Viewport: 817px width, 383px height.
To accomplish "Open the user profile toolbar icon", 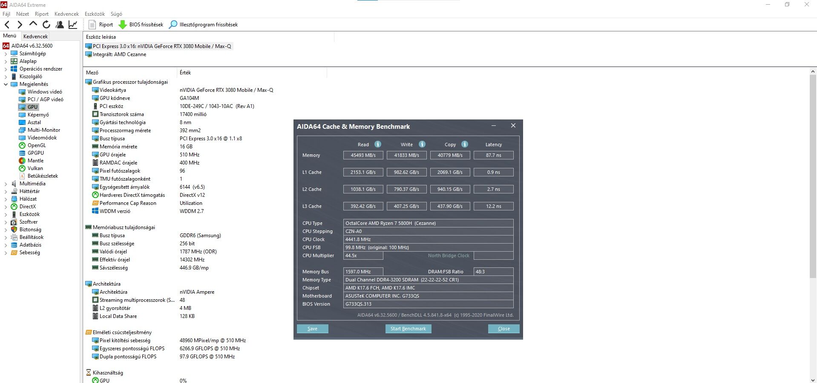I will (x=60, y=25).
